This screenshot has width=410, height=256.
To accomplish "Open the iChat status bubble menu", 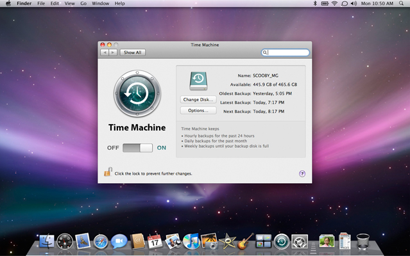I will click(345, 4).
